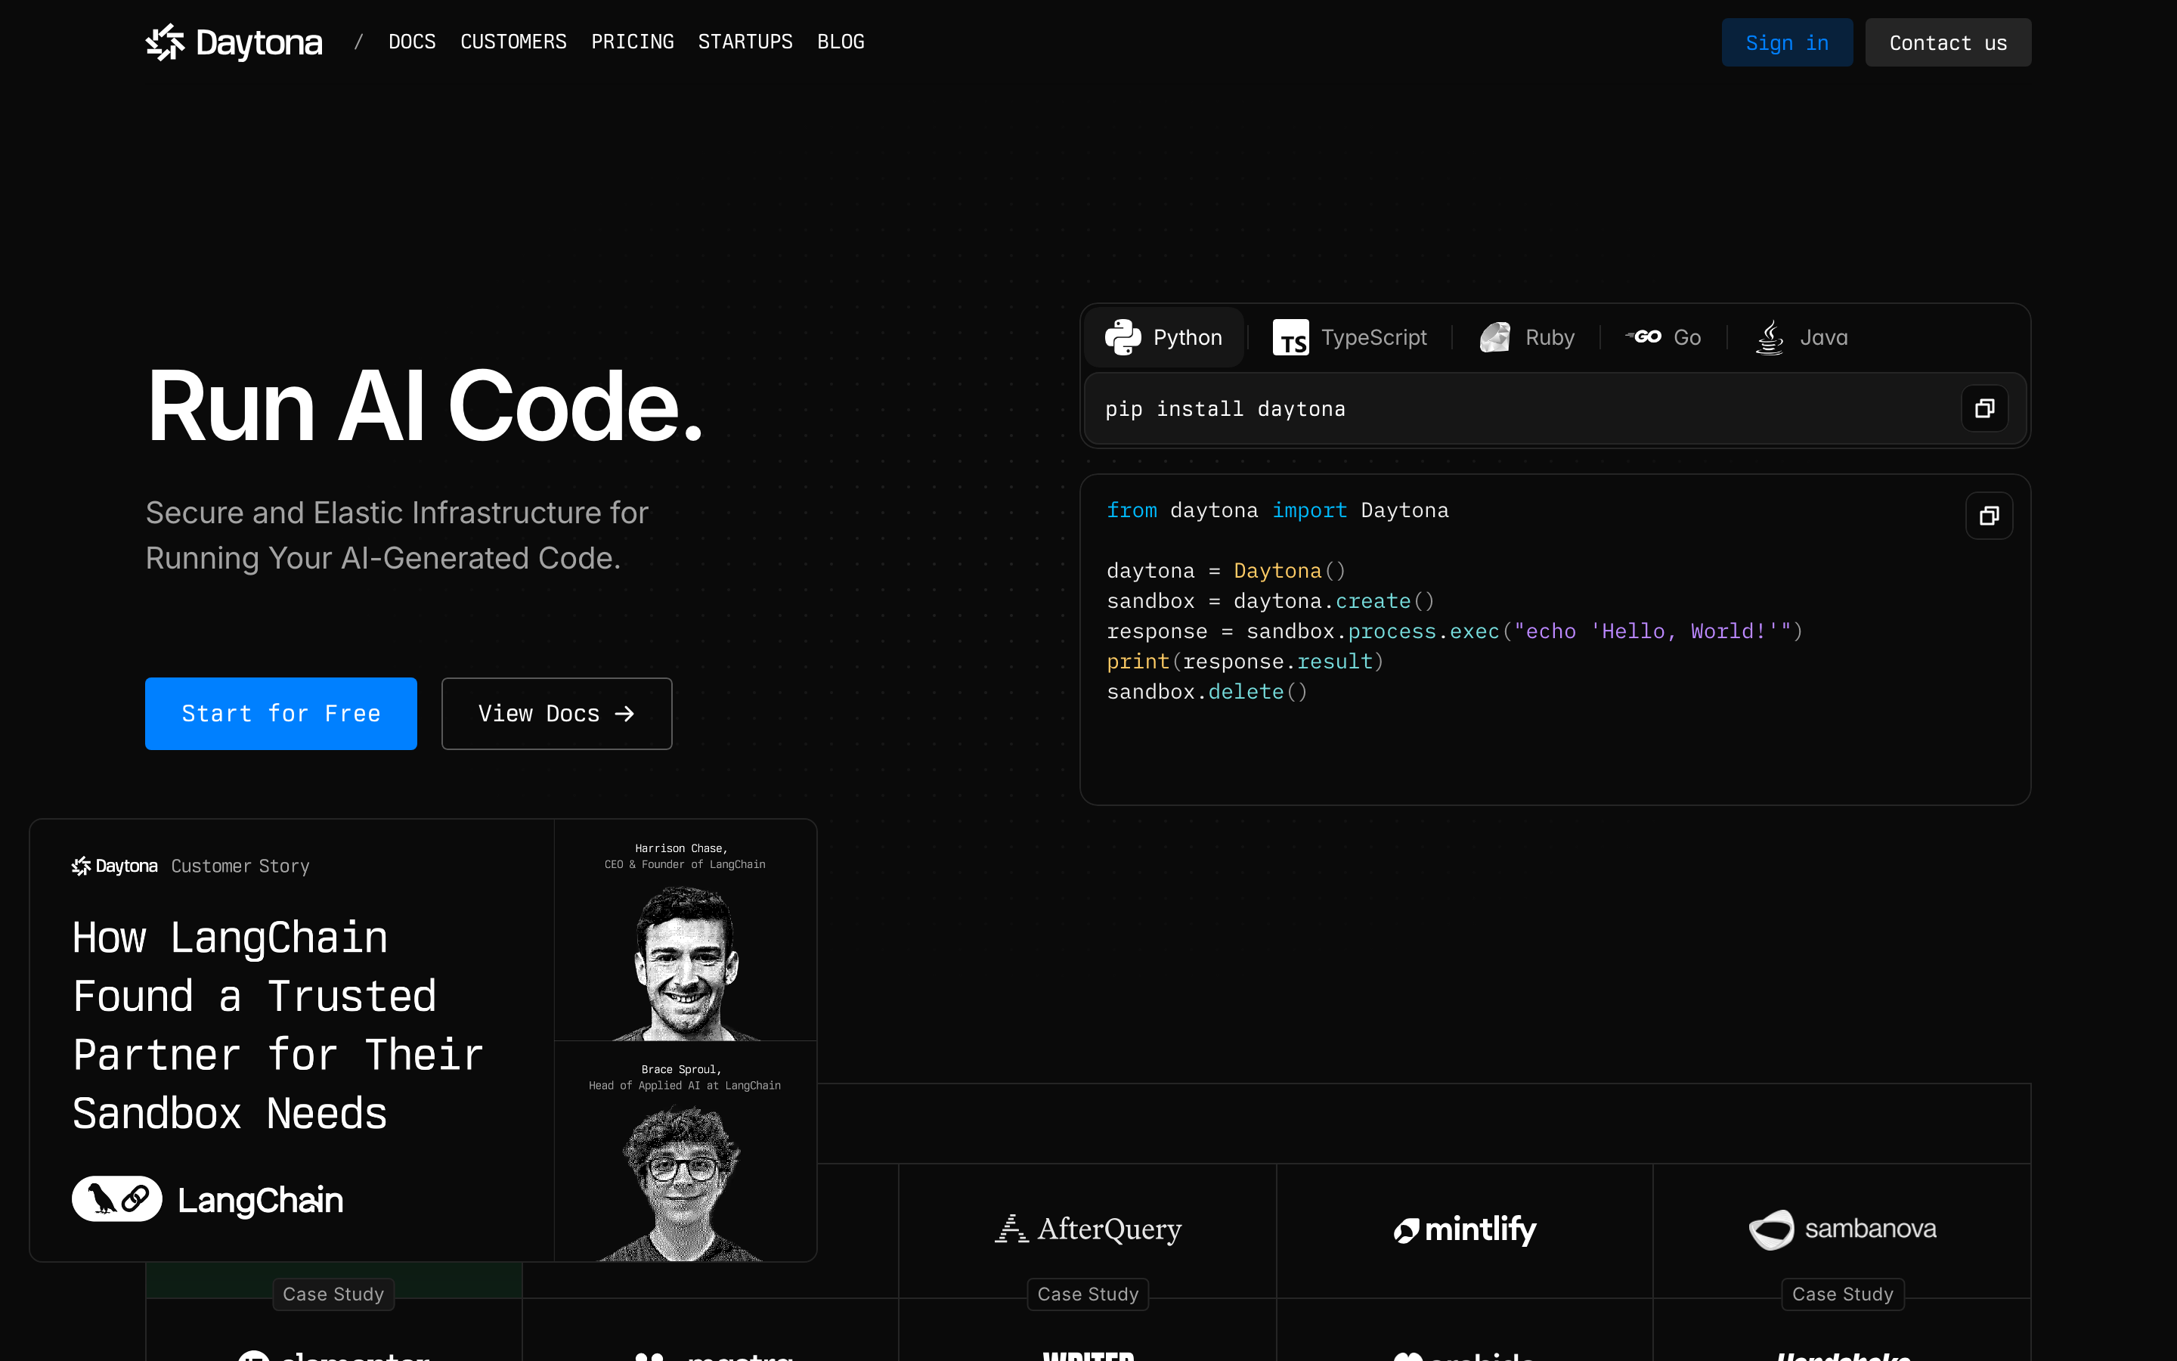This screenshot has width=2177, height=1361.
Task: Click the Python snake logo icon
Action: point(1123,337)
